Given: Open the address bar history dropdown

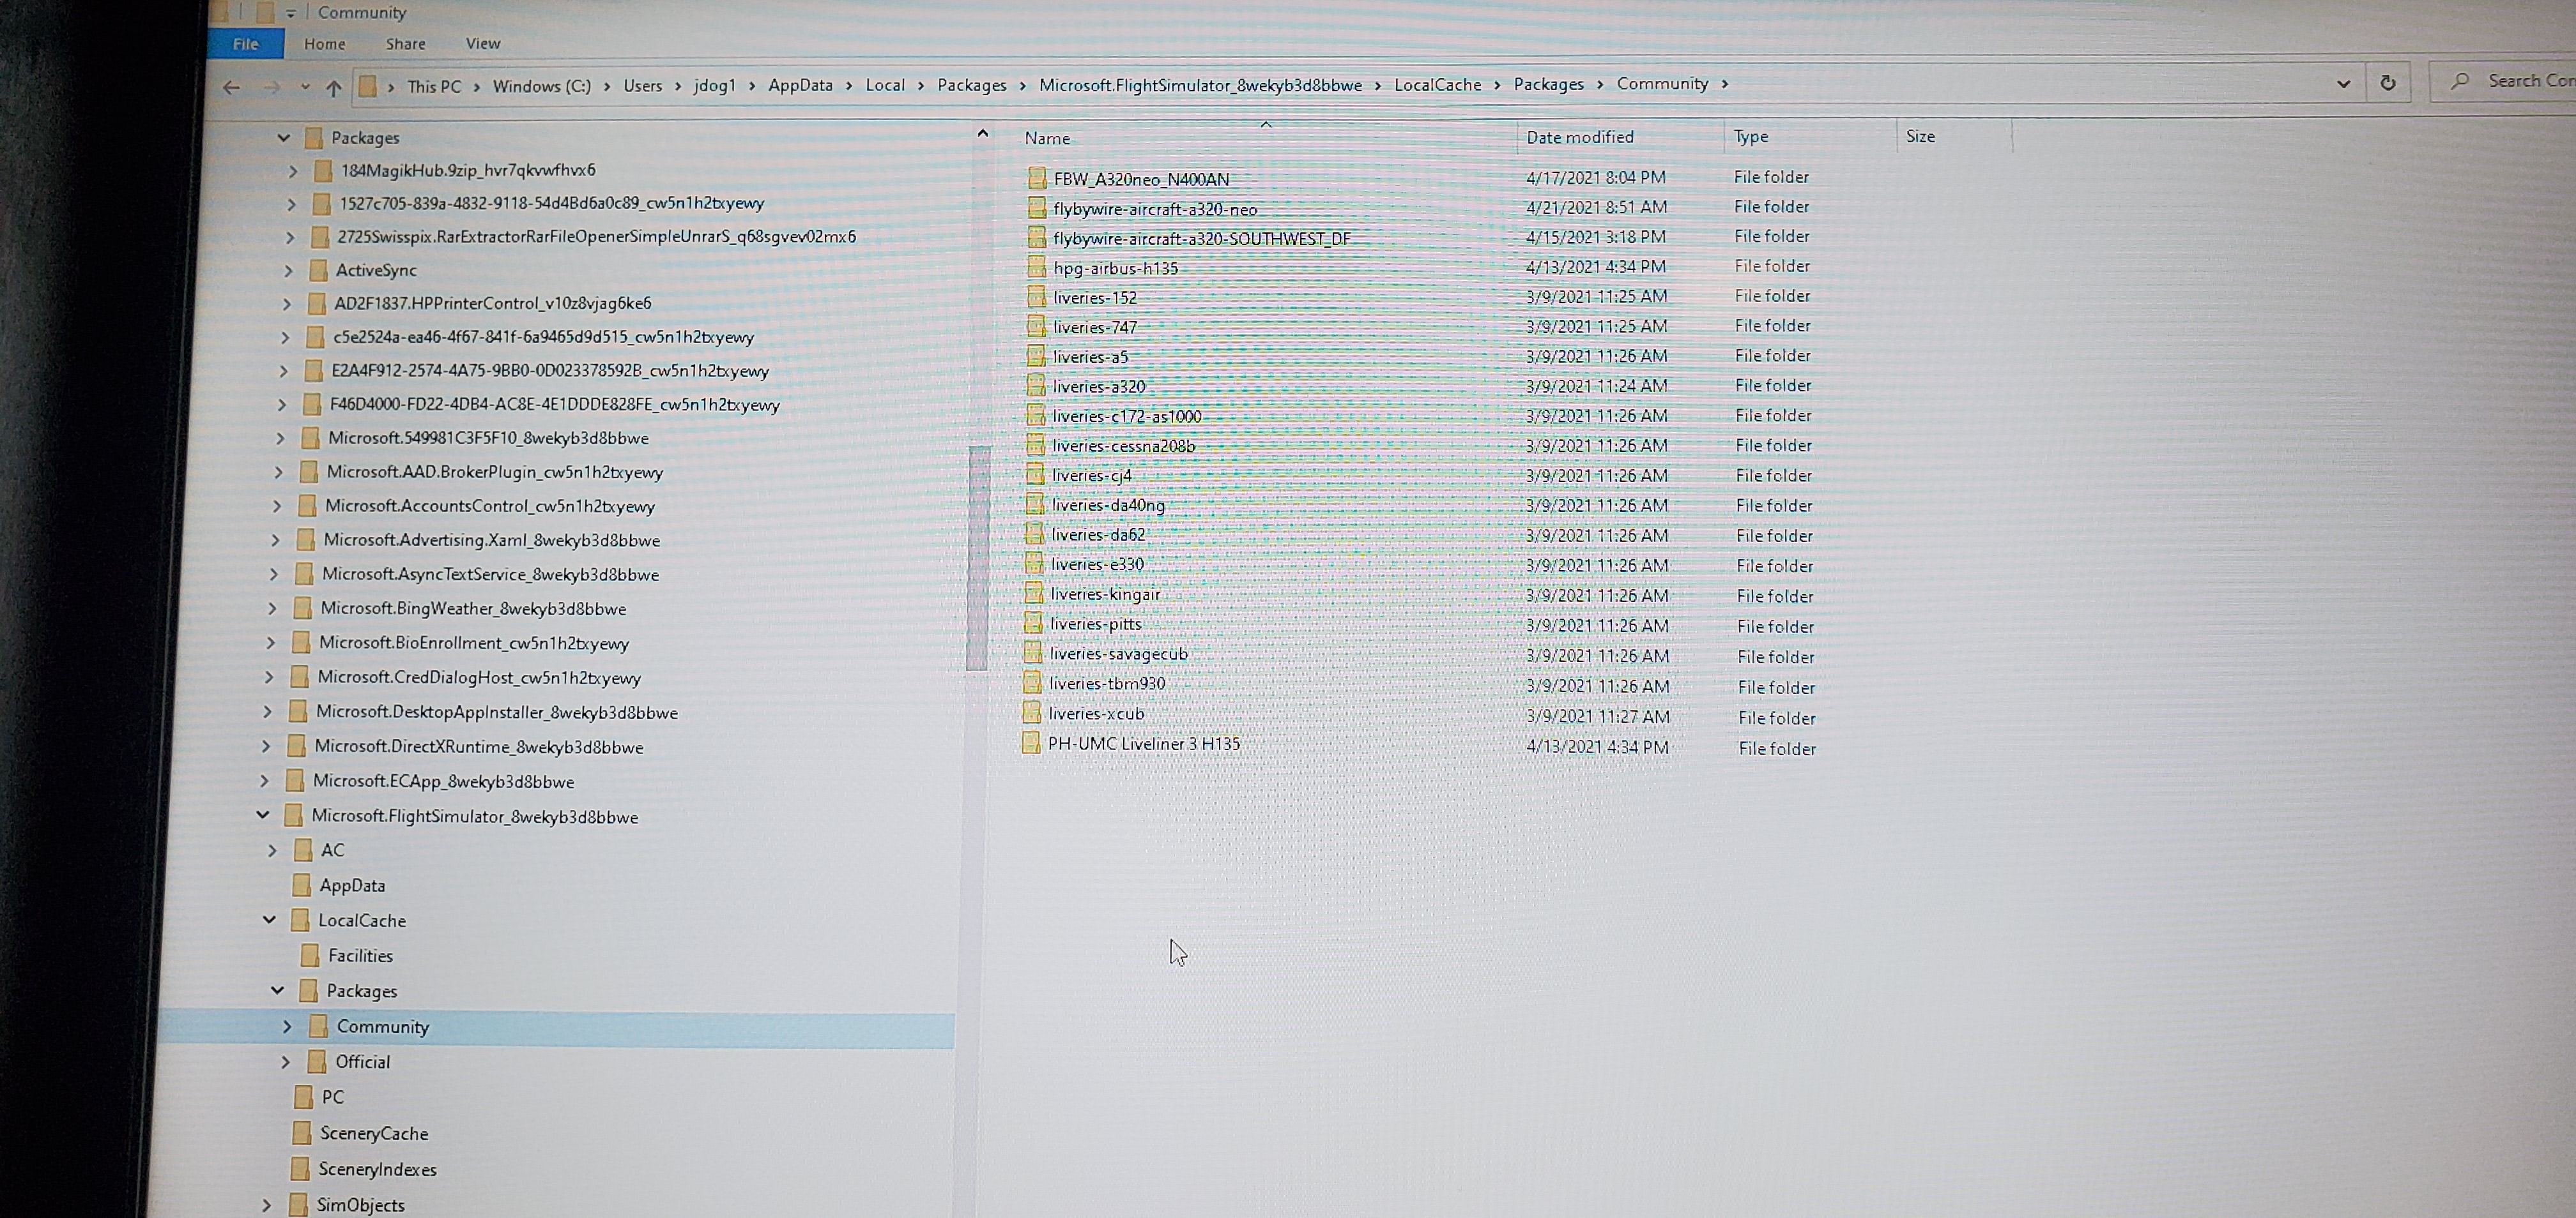Looking at the screenshot, I should click(x=2343, y=84).
